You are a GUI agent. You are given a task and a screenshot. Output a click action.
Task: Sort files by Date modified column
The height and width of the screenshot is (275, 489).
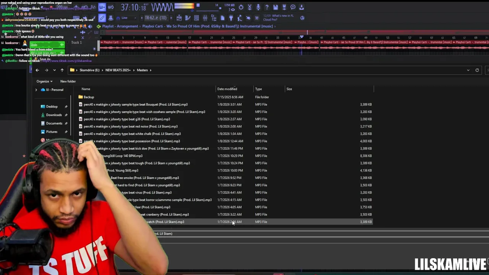[227, 89]
